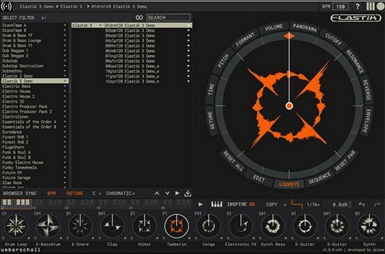Toggle the RETUNE browser sync option
Image resolution: width=385 pixels, height=254 pixels.
point(75,193)
